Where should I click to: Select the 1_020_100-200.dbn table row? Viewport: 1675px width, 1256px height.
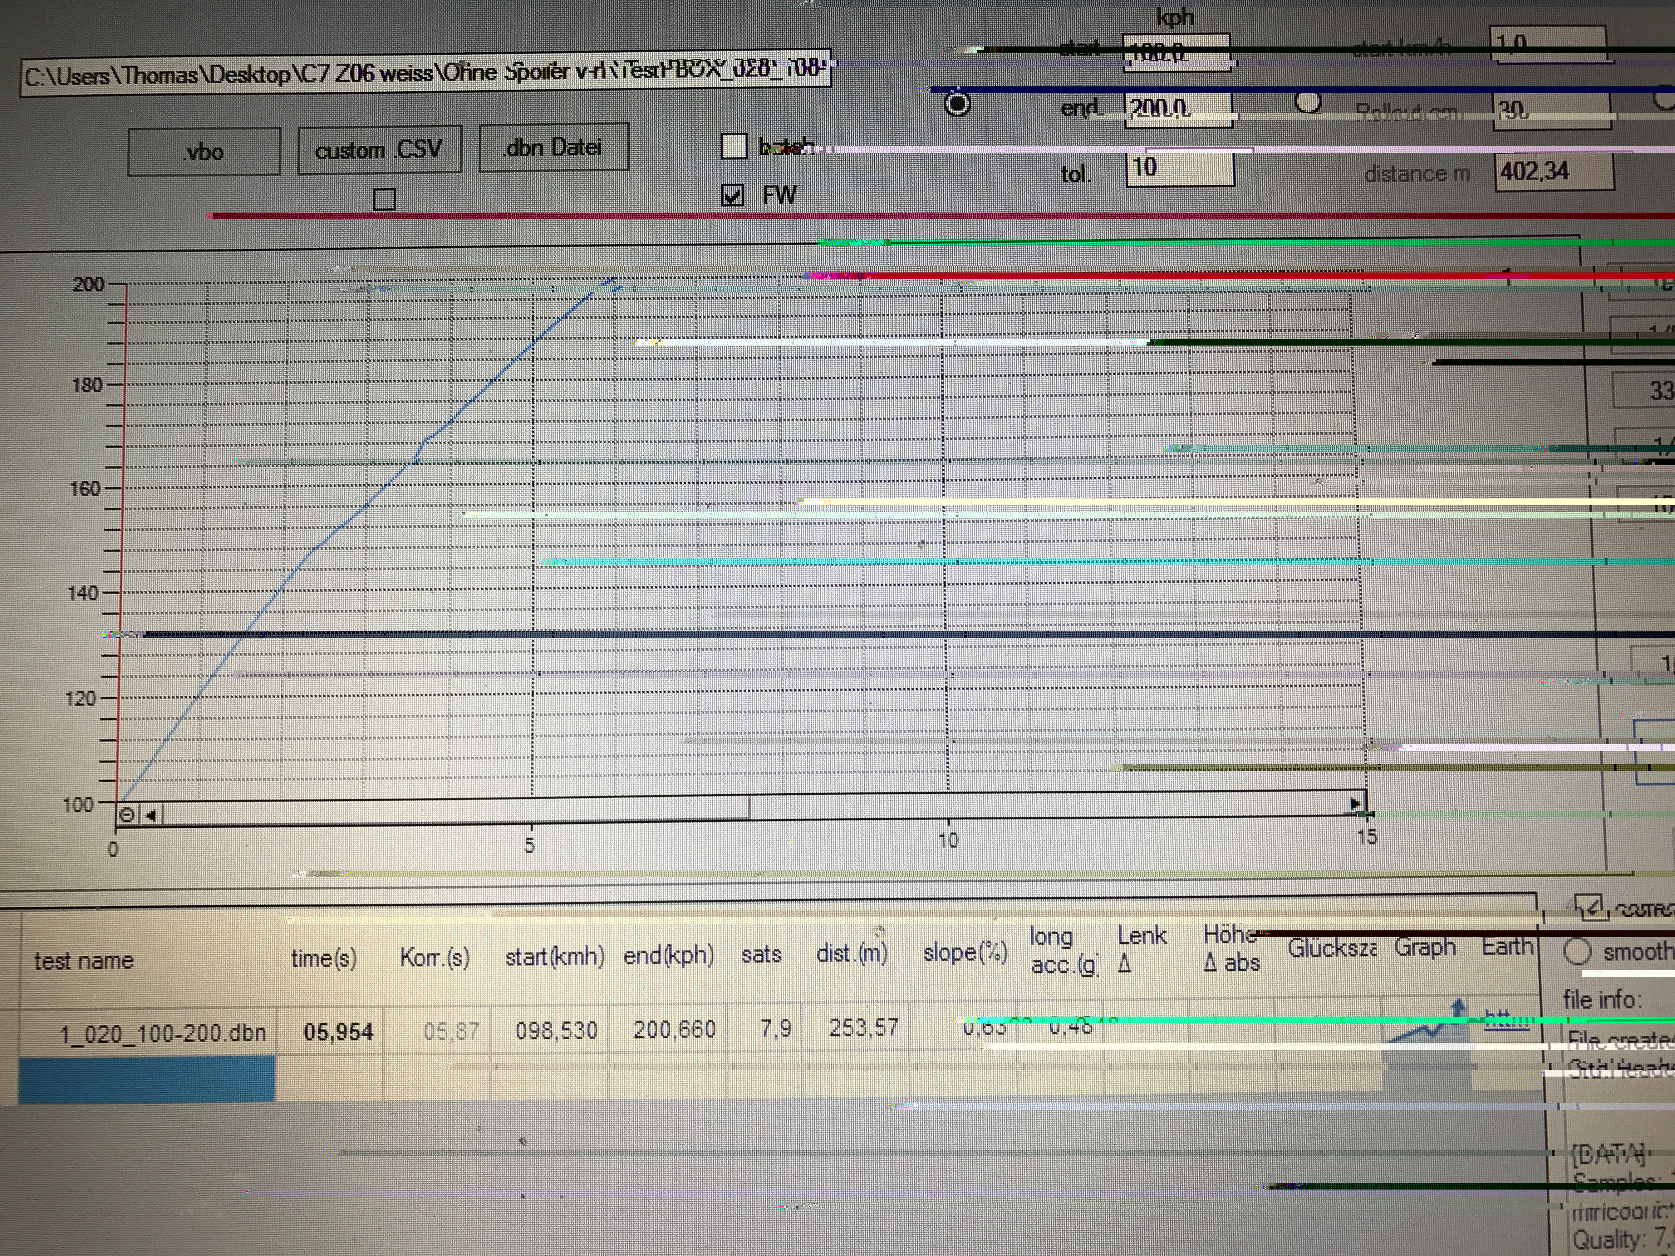click(x=163, y=1033)
